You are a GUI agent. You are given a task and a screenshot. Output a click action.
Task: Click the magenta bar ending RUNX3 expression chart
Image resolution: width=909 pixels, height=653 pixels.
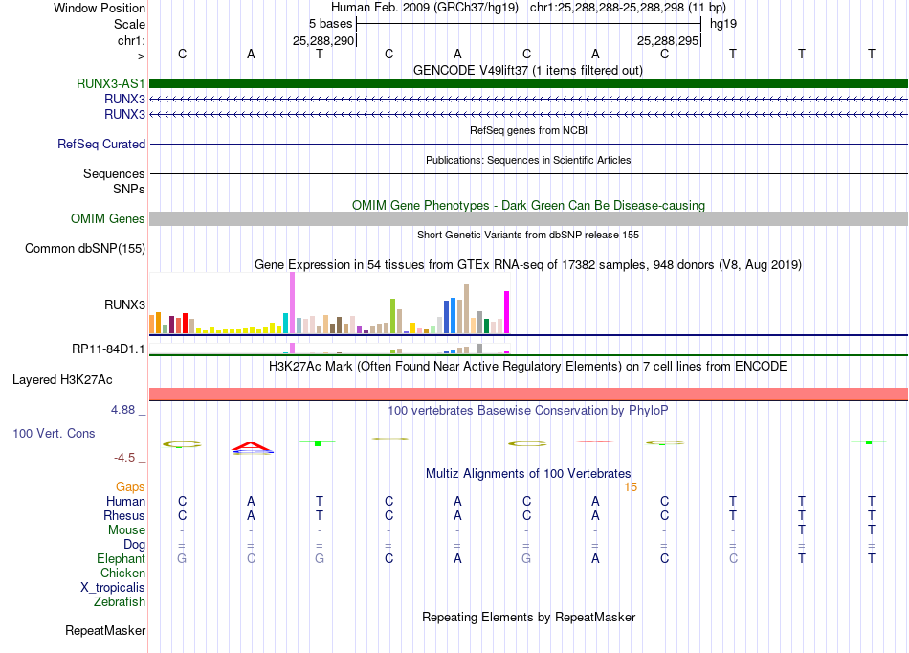pyautogui.click(x=507, y=312)
